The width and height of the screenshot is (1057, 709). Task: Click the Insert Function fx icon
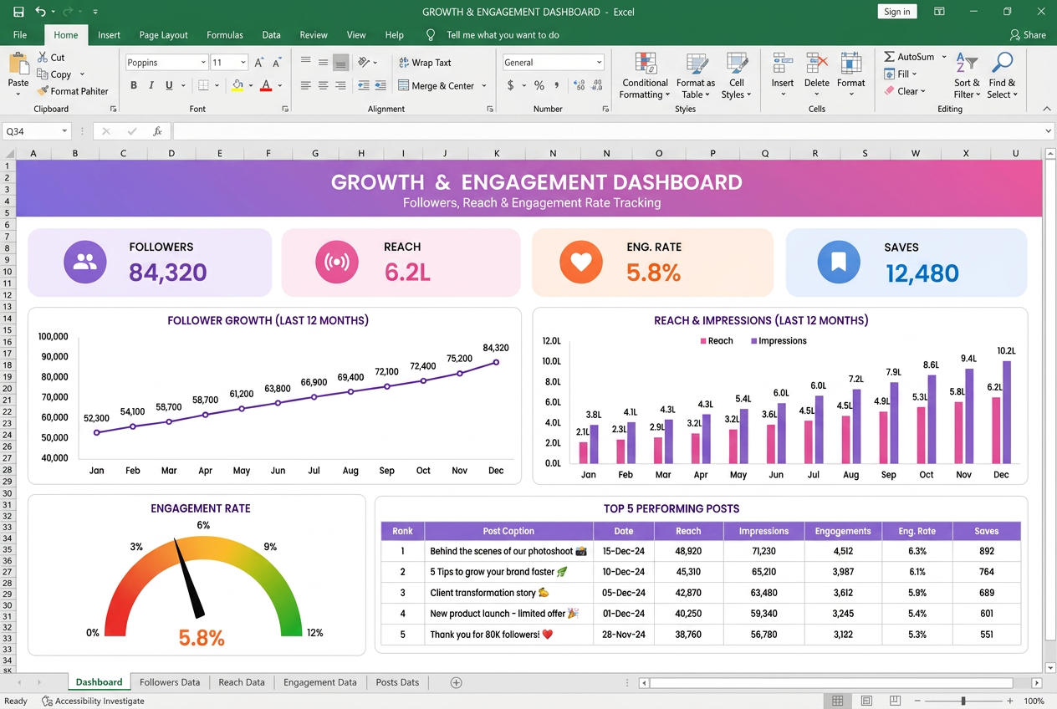pos(157,131)
